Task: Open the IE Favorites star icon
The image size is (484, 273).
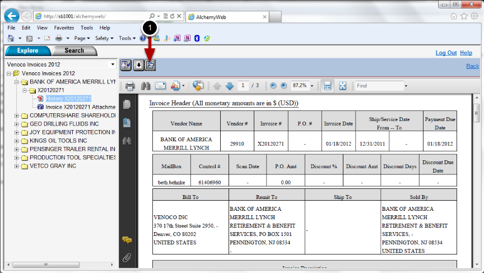Action: (464, 16)
